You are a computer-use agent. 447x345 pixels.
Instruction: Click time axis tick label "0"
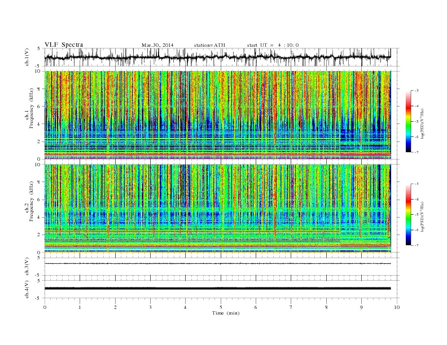(x=45, y=307)
